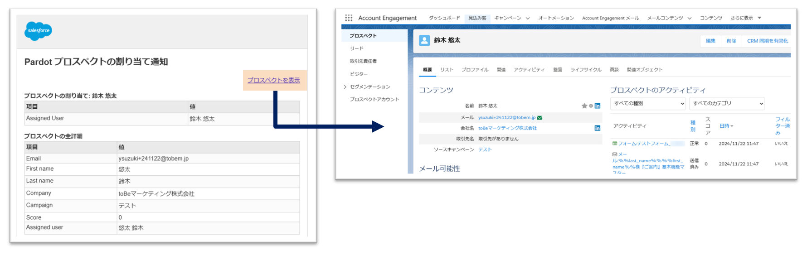Click the Salesforce cloud logo in email
The height and width of the screenshot is (260, 807).
(x=38, y=31)
